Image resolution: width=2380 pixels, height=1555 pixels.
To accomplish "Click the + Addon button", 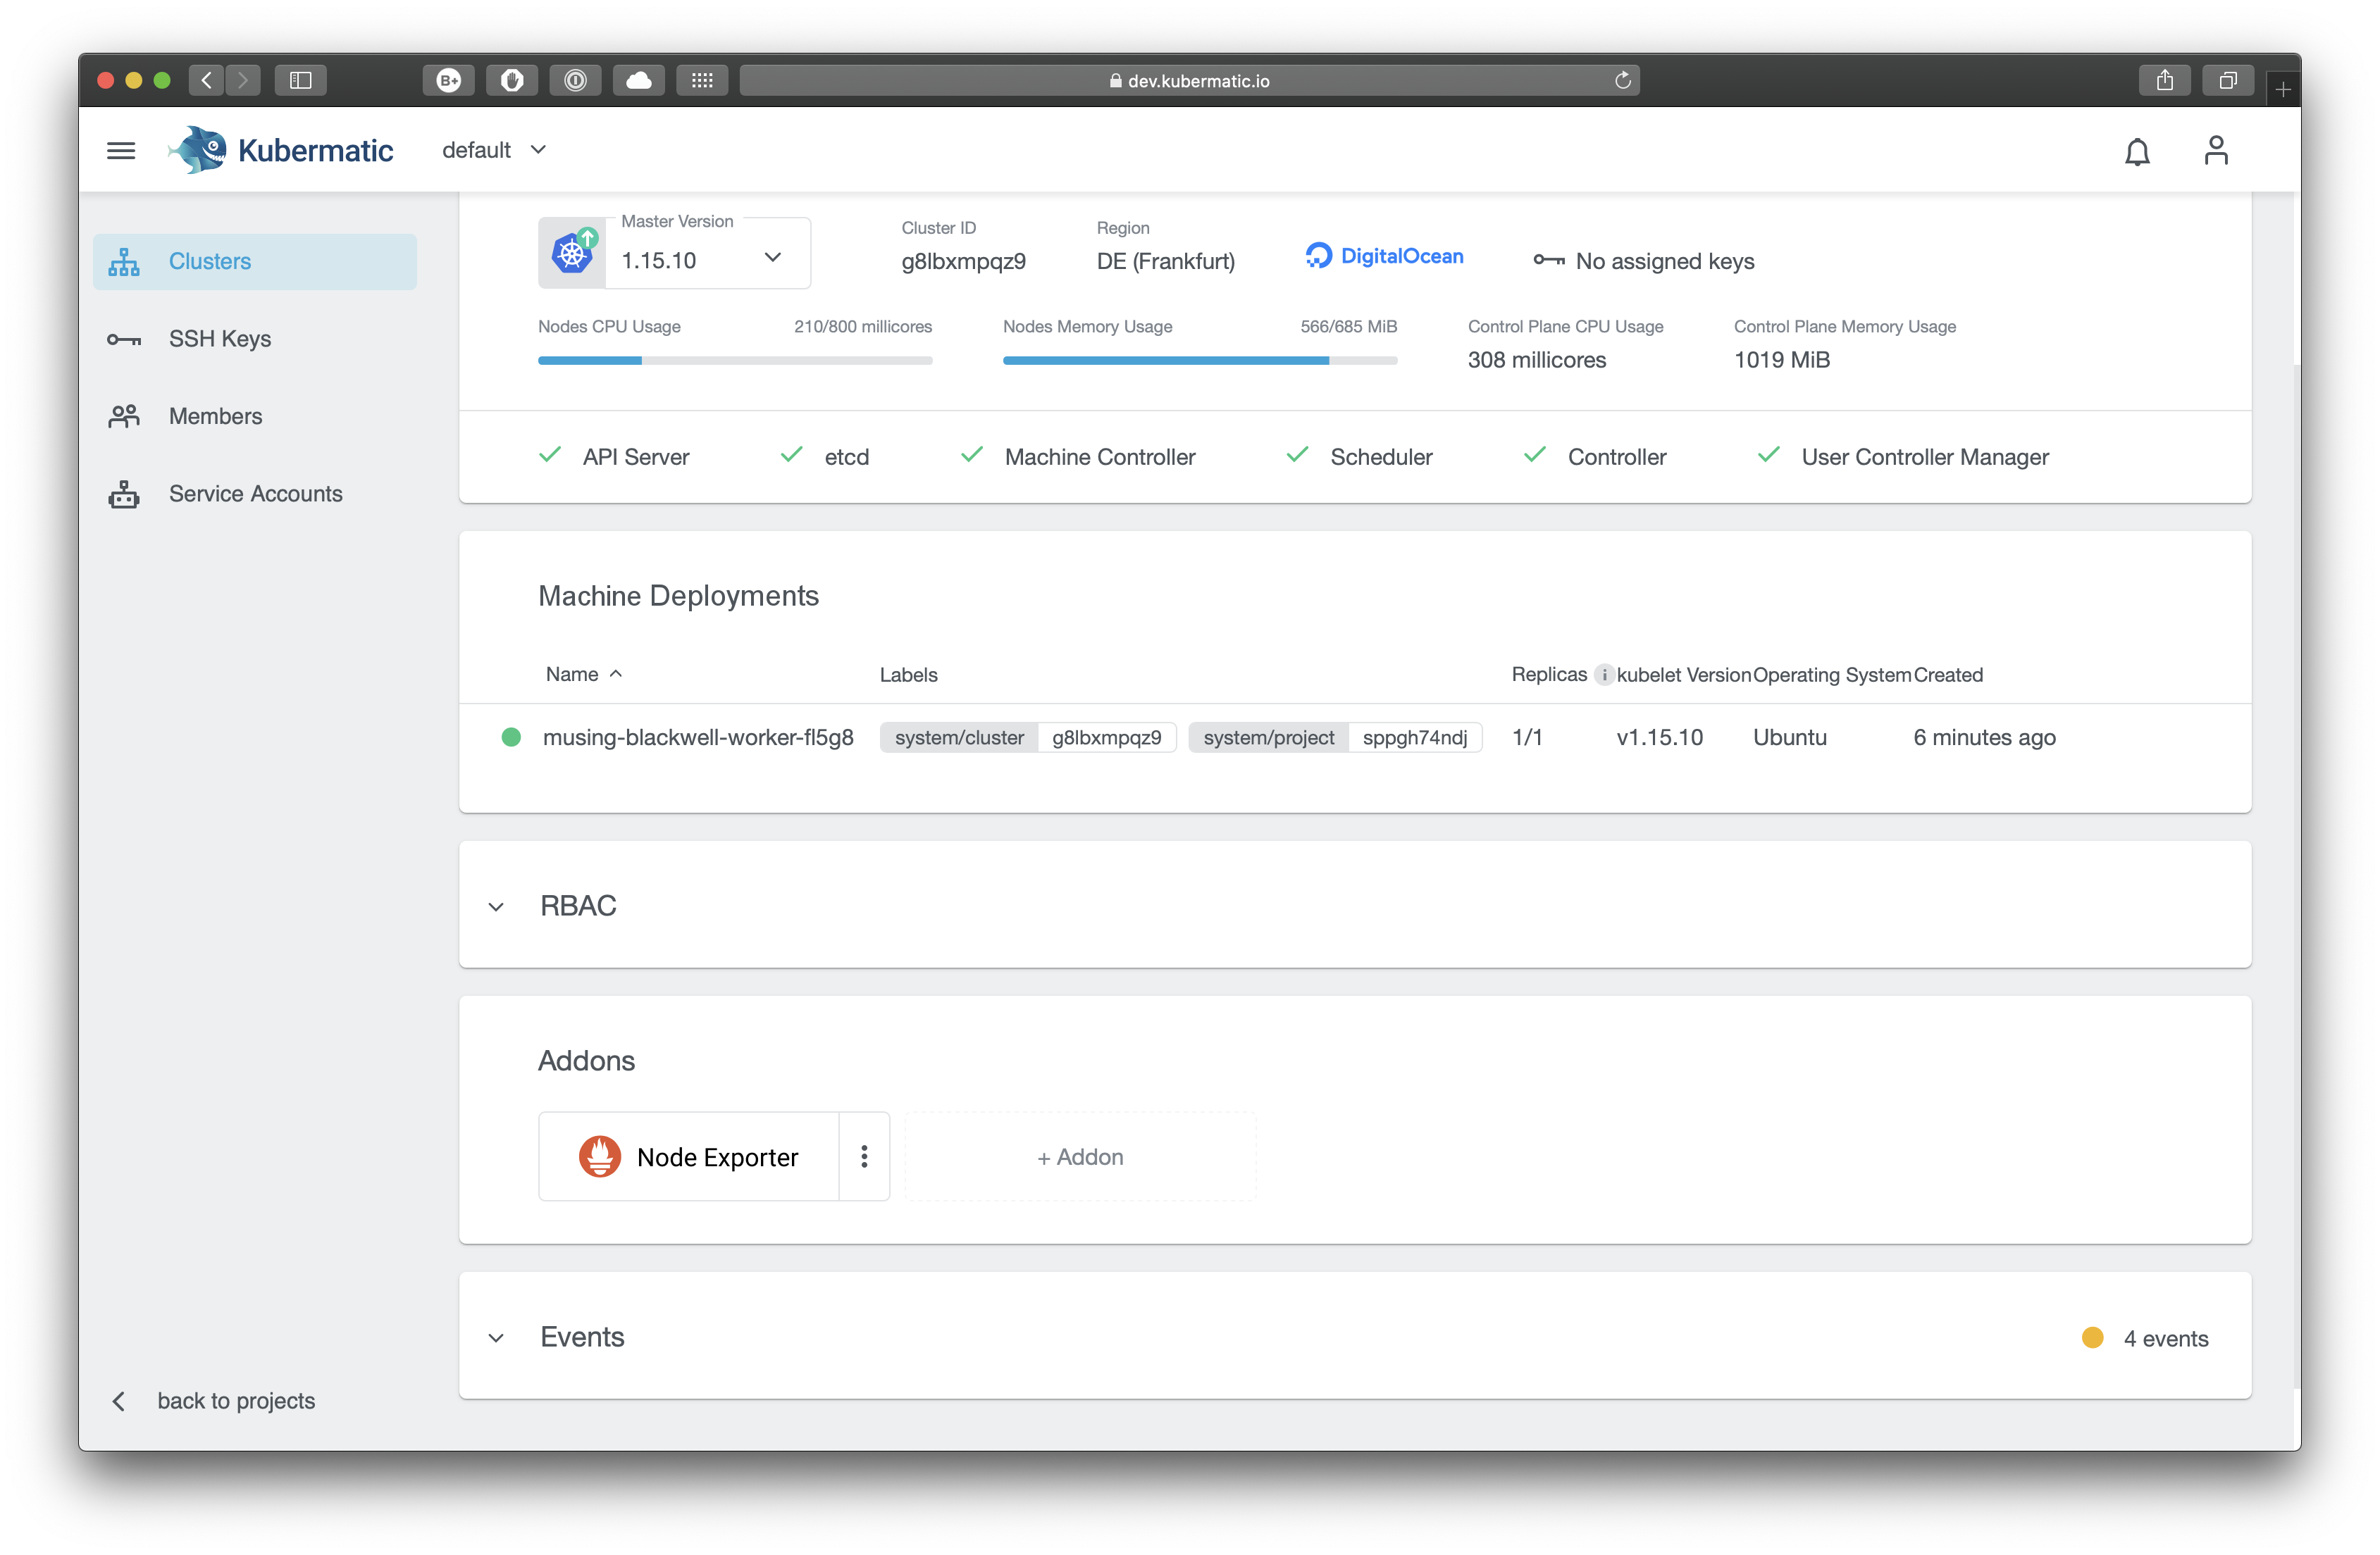I will point(1080,1156).
